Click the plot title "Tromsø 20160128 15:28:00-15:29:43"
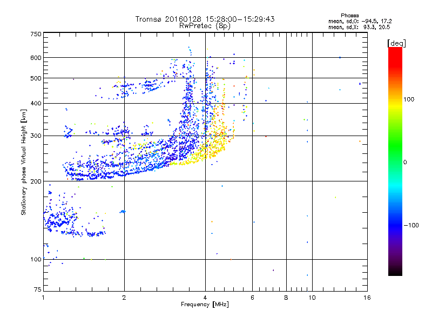This screenshot has width=432, height=324. 205,19
